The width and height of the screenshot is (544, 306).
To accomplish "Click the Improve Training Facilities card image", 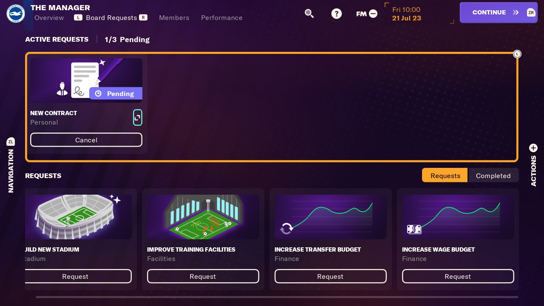I will [x=203, y=217].
